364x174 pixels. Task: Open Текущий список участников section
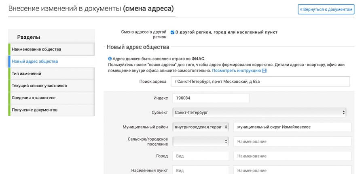pos(51,86)
